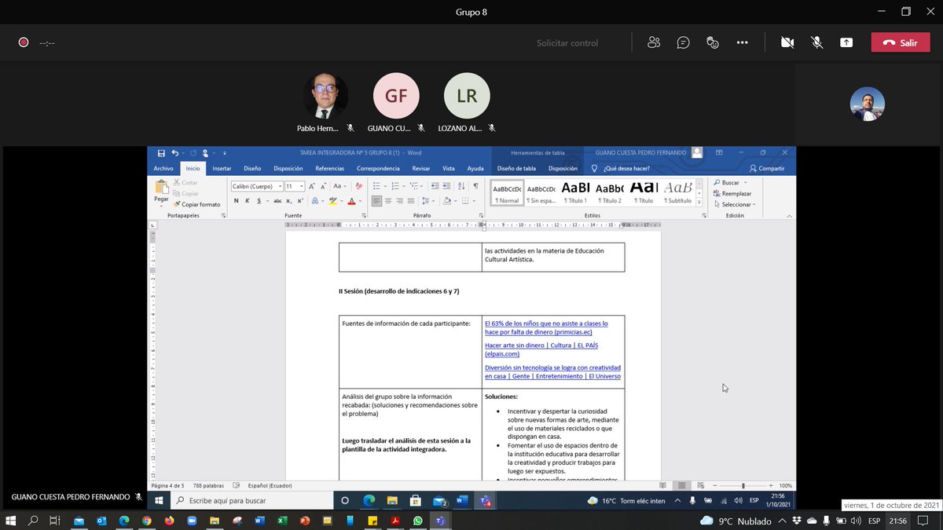Screen dimensions: 943x530
Task: Toggle the paragraph marks ¶ icon
Action: [475, 186]
